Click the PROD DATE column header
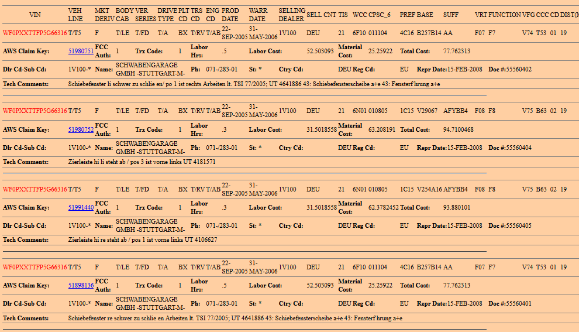The height and width of the screenshot is (332, 579). tap(230, 15)
